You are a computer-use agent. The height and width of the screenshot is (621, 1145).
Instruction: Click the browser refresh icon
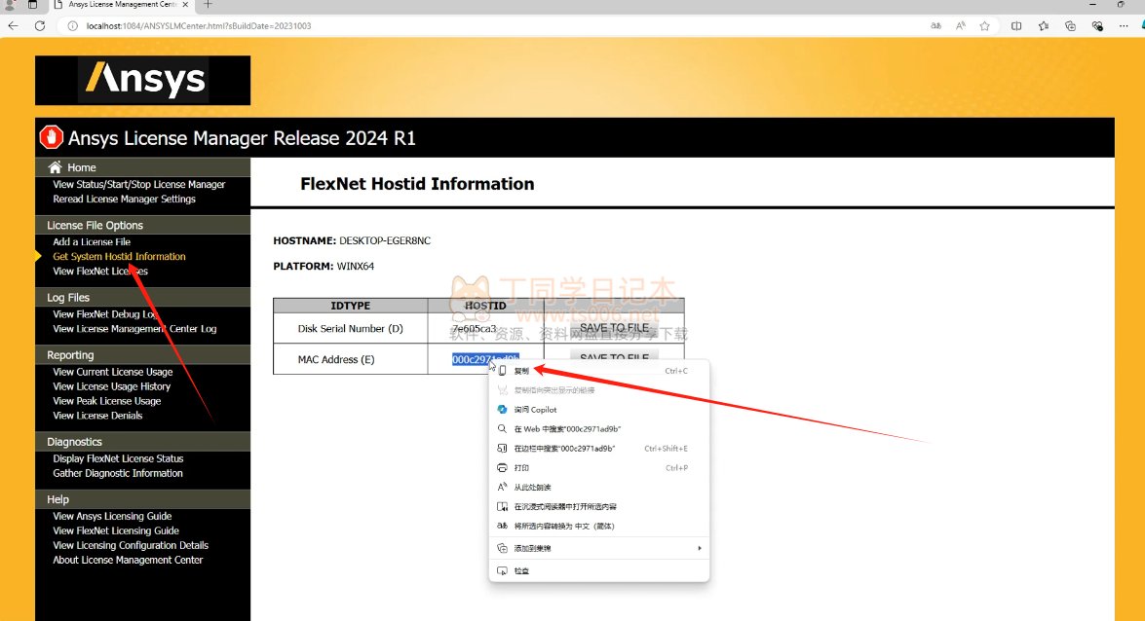[x=40, y=26]
